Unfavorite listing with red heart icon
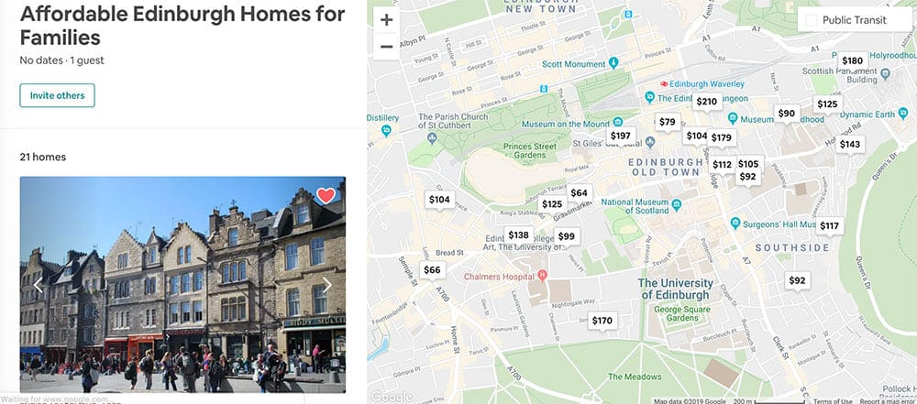 click(x=326, y=196)
